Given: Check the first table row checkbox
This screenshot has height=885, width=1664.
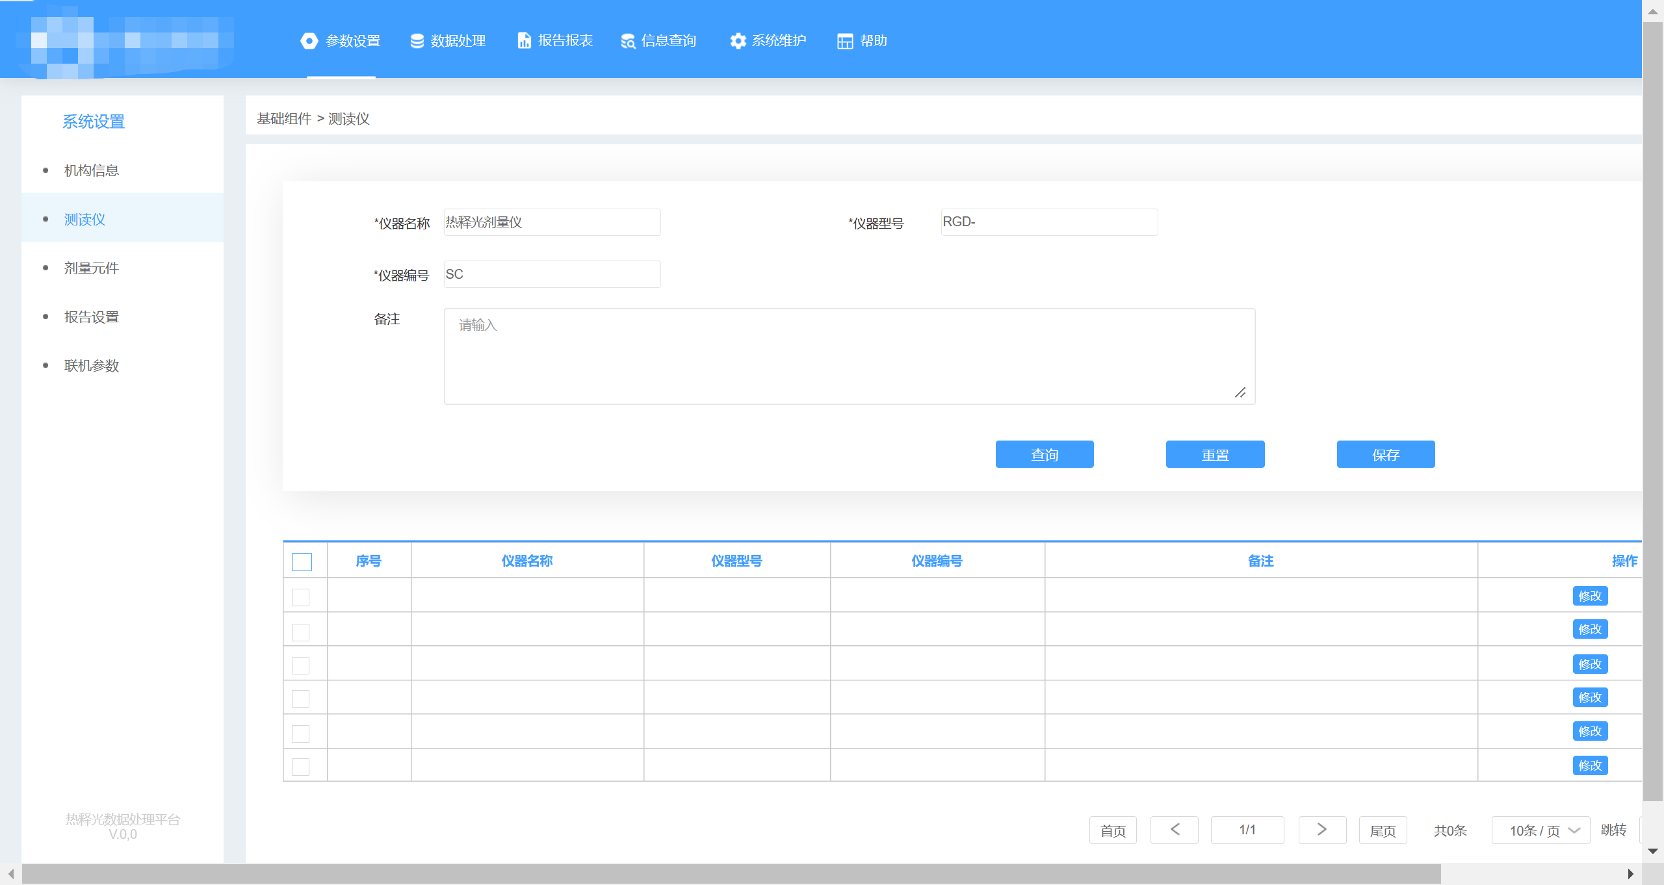Looking at the screenshot, I should pos(300,597).
